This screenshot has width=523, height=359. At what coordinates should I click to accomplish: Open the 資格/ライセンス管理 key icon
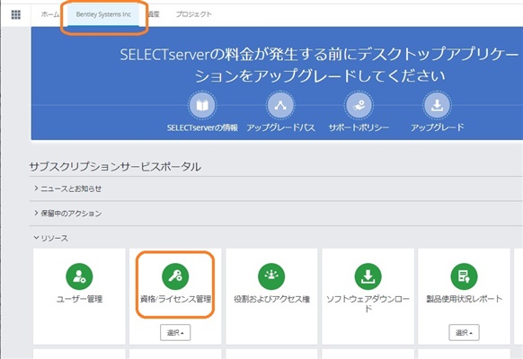point(175,276)
